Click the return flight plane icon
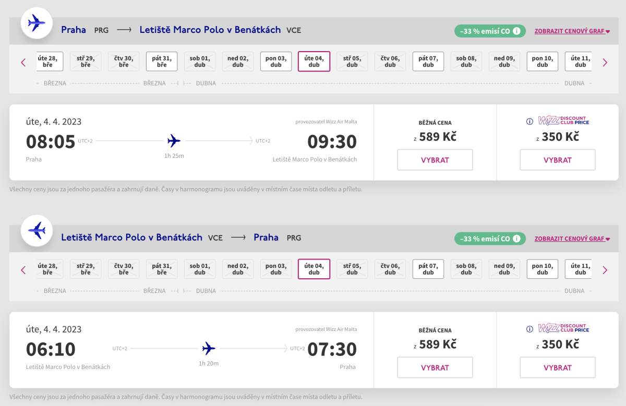The image size is (626, 406). pyautogui.click(x=37, y=230)
